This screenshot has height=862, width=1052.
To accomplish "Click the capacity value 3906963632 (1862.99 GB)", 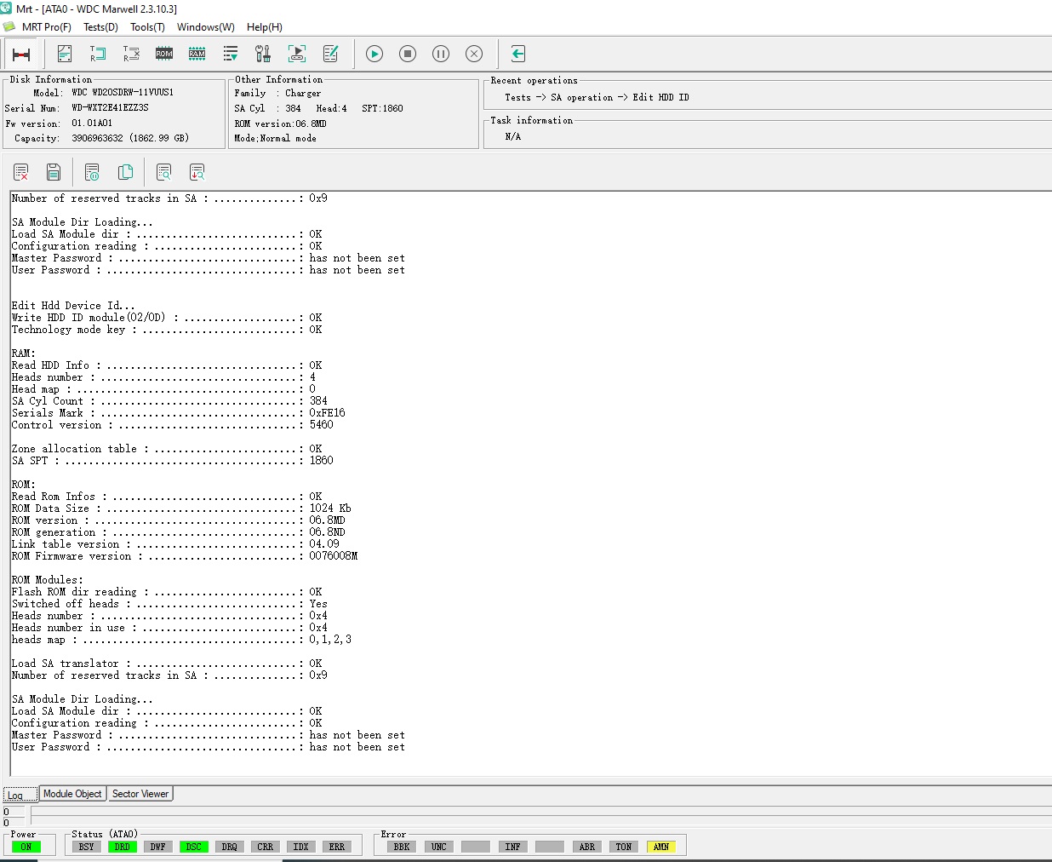I will 130,138.
